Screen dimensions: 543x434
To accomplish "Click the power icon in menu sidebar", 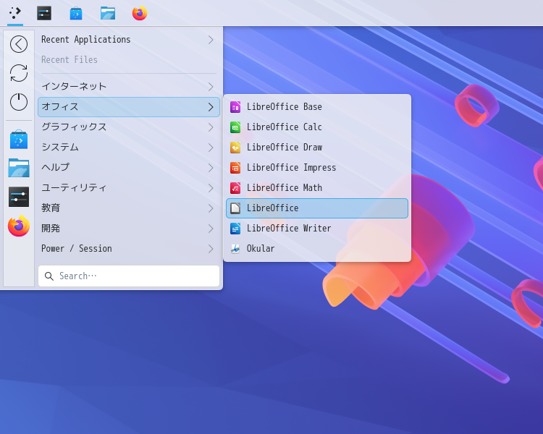I will coord(19,102).
